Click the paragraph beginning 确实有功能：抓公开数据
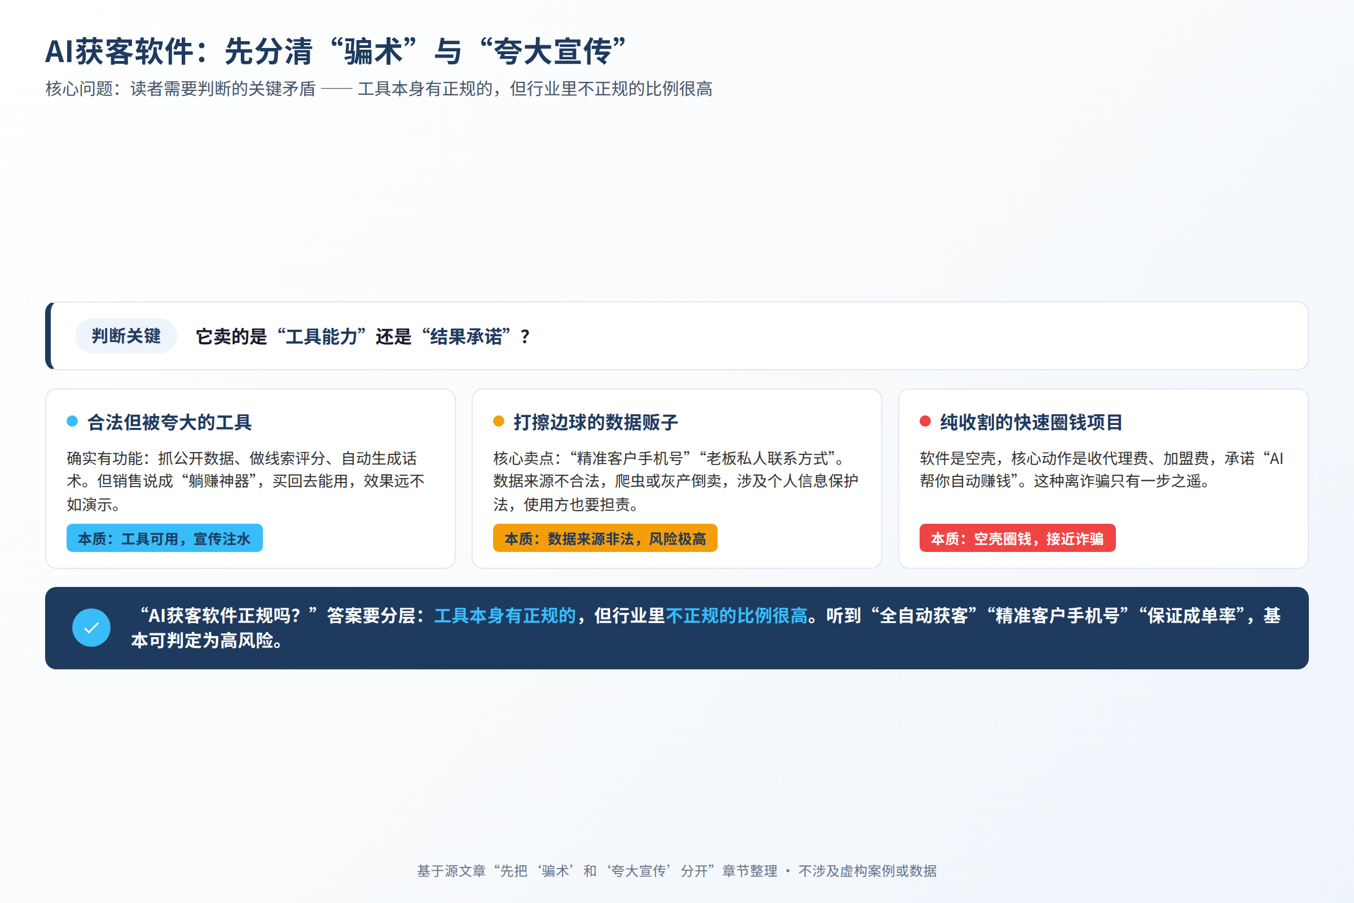 coord(246,481)
